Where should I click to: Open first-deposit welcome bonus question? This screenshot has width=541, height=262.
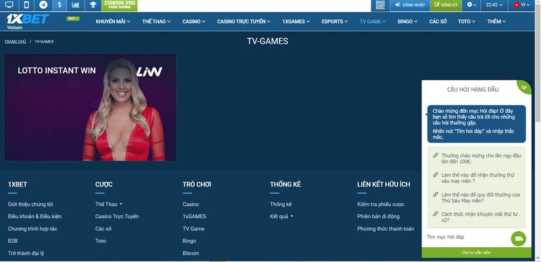(x=481, y=159)
